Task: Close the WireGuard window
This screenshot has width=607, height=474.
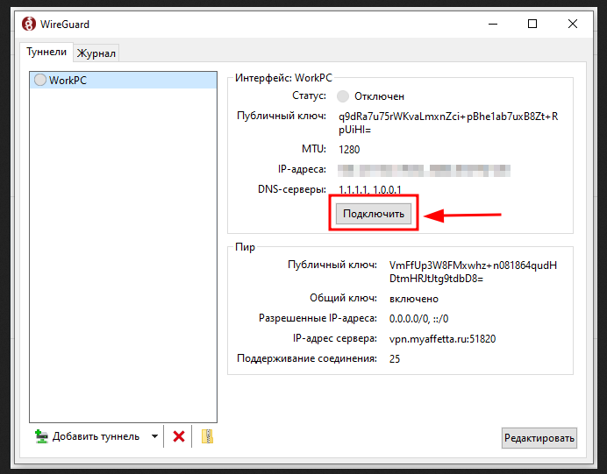Action: pyautogui.click(x=574, y=25)
